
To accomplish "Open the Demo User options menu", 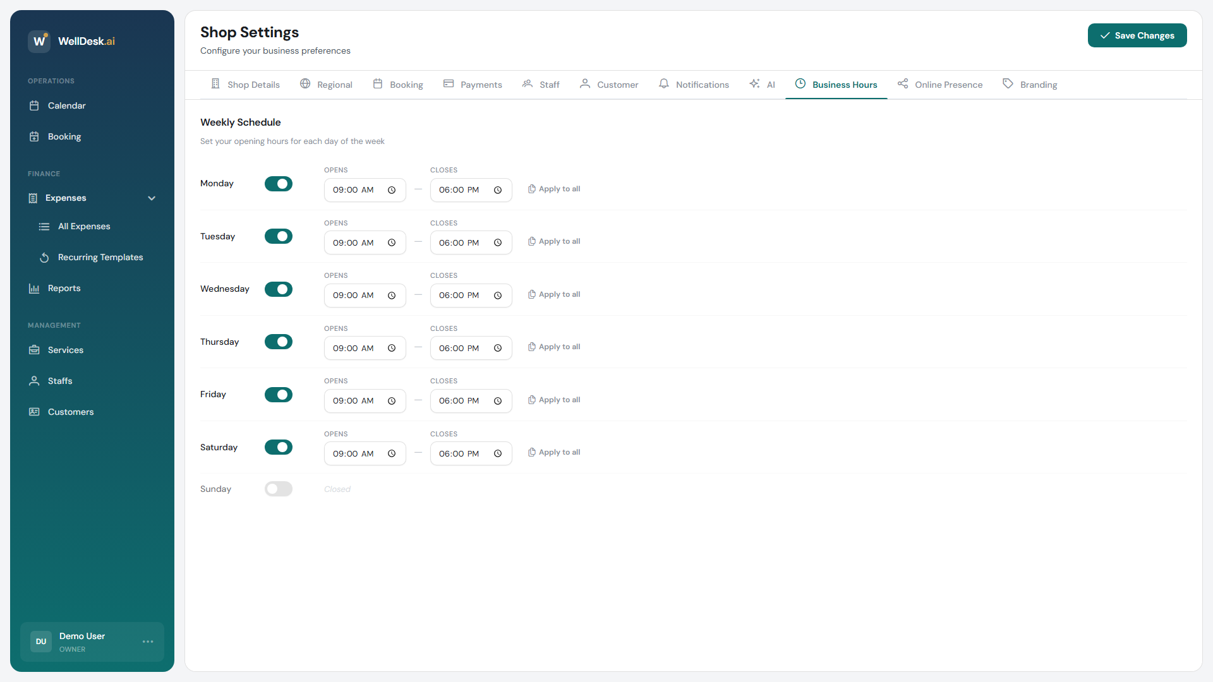I will [x=148, y=642].
